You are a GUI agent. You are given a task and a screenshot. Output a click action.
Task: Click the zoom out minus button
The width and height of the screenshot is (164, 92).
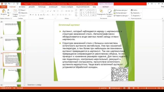click(x=141, y=88)
